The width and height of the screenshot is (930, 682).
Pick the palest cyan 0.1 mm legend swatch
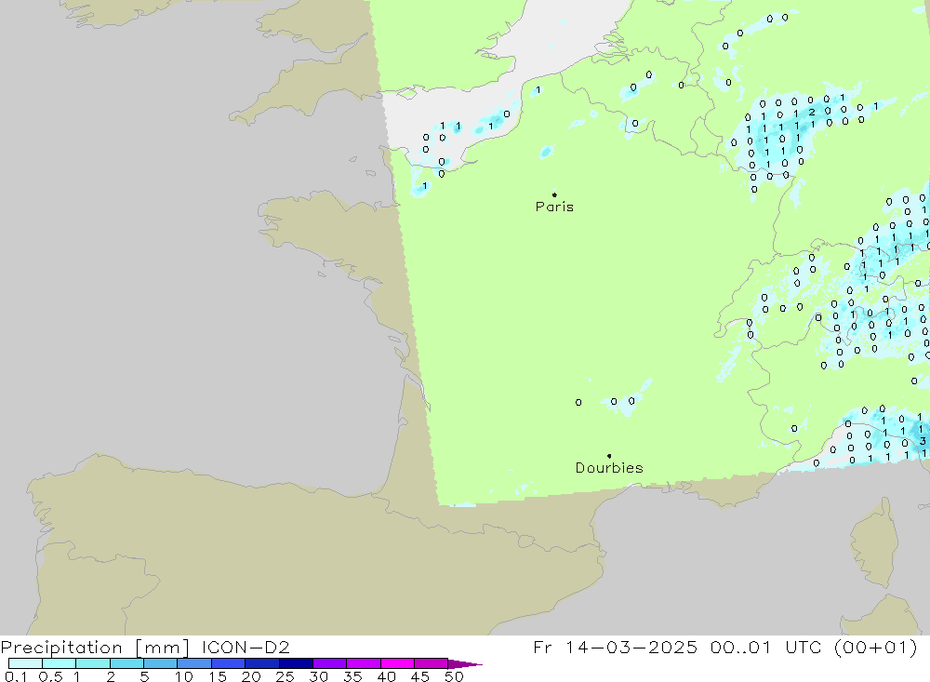(x=25, y=663)
